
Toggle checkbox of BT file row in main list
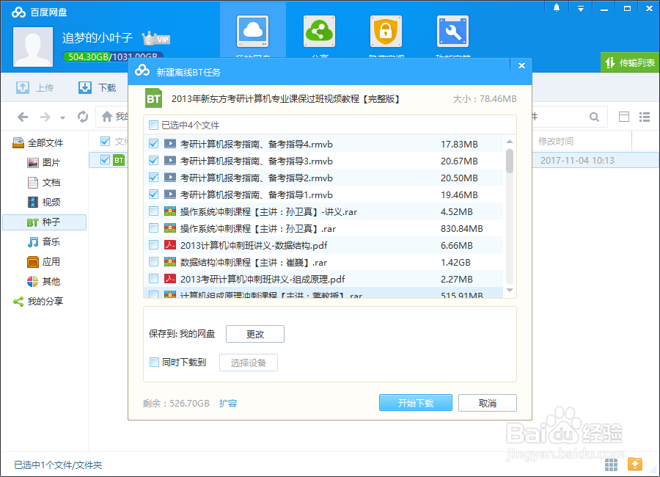105,160
